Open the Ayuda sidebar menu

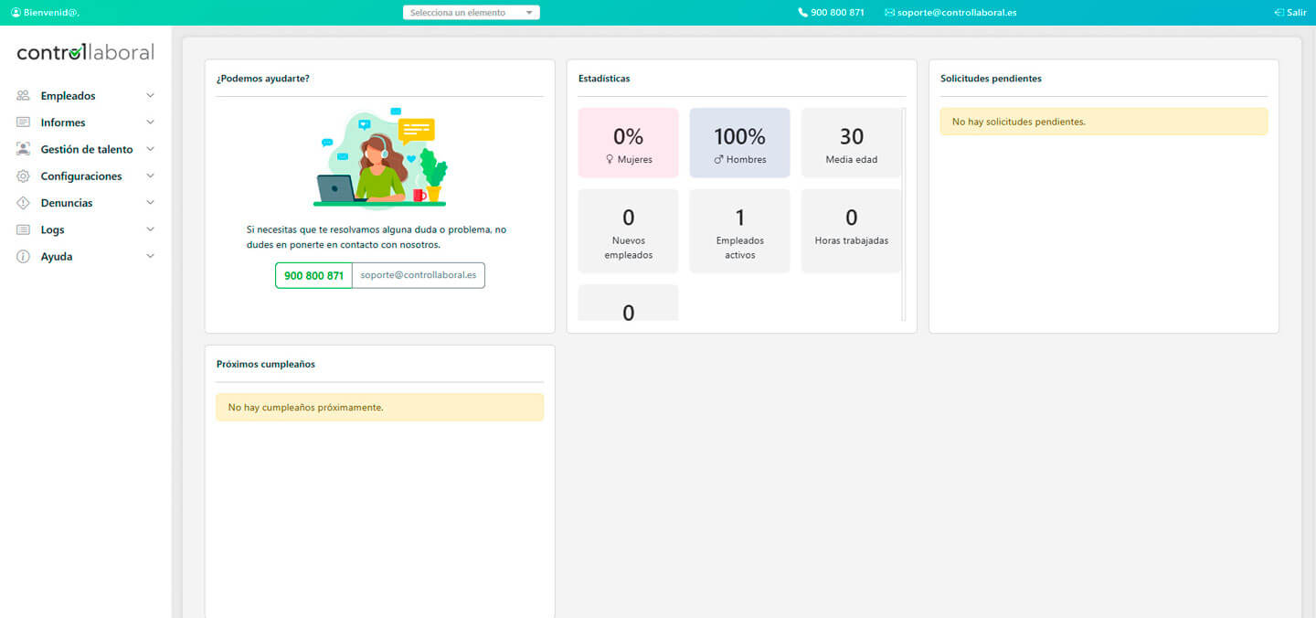tap(86, 257)
